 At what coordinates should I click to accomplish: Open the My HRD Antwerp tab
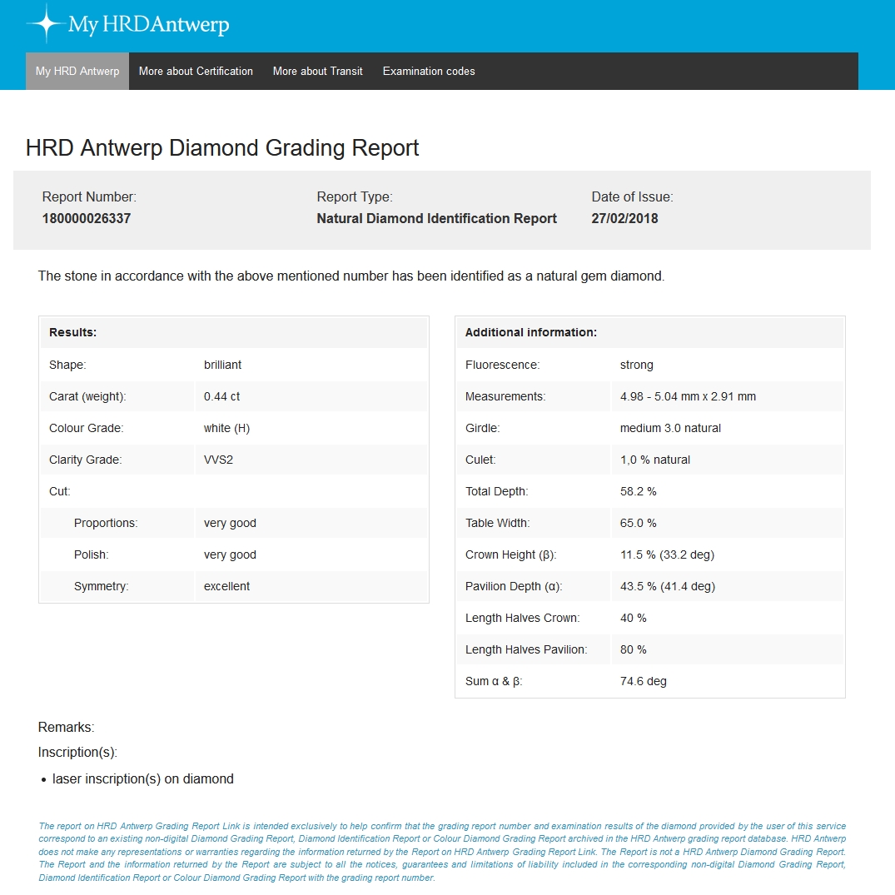pyautogui.click(x=77, y=72)
